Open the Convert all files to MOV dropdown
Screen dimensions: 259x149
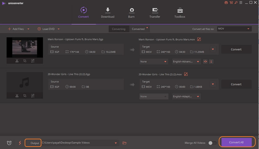pos(234,29)
